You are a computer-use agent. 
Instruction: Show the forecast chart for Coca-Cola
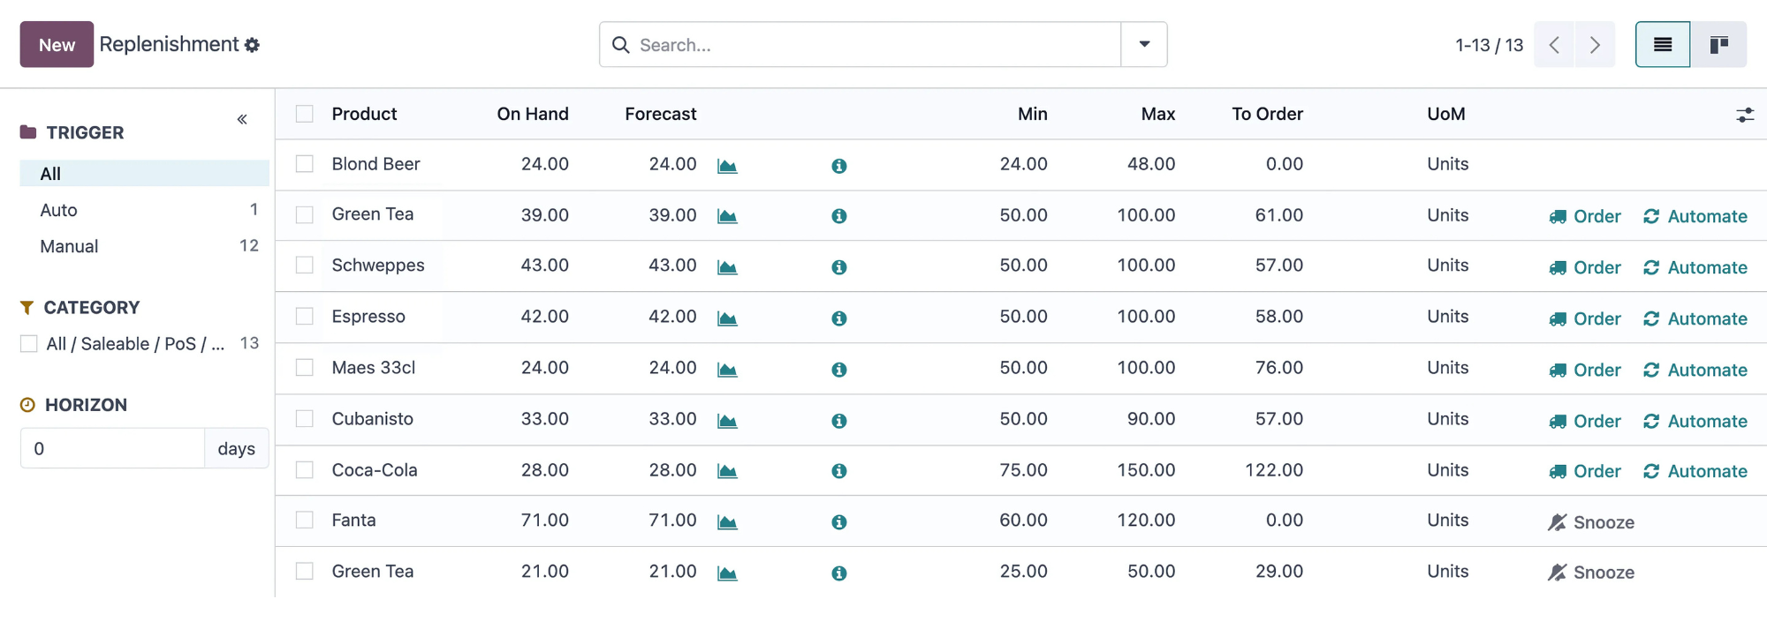click(x=727, y=471)
